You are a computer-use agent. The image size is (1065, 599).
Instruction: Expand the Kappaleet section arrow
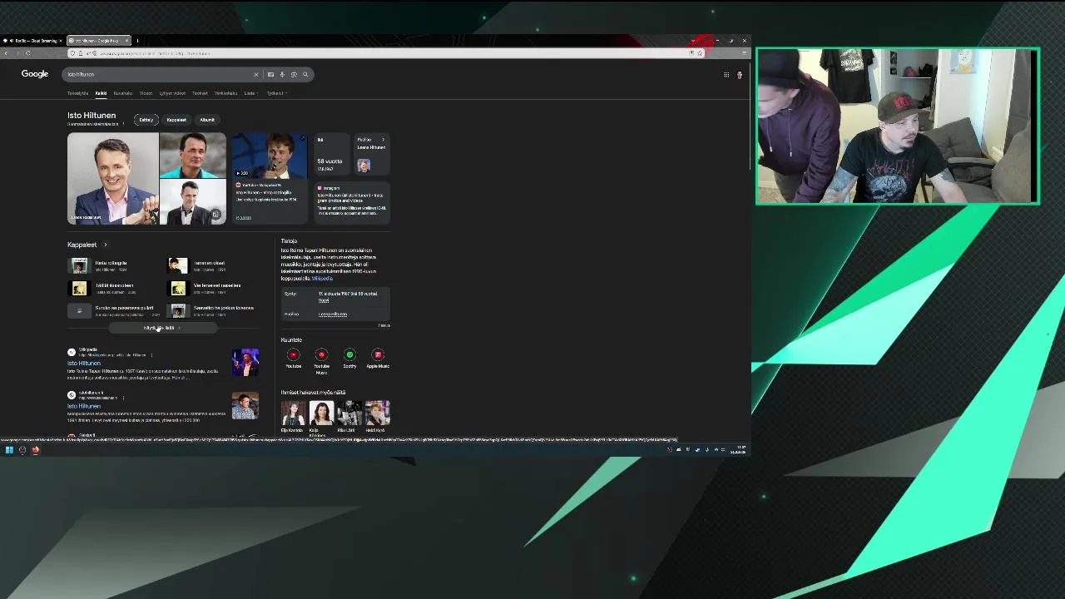pyautogui.click(x=105, y=245)
